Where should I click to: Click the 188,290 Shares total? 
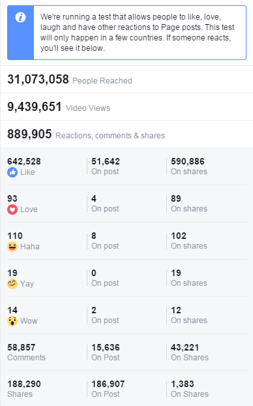point(24,384)
